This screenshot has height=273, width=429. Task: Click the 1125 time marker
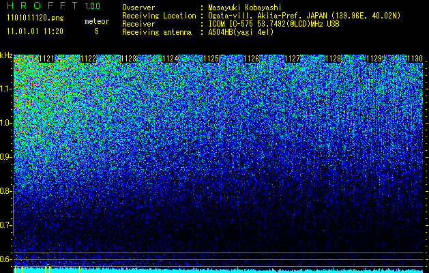(211, 59)
